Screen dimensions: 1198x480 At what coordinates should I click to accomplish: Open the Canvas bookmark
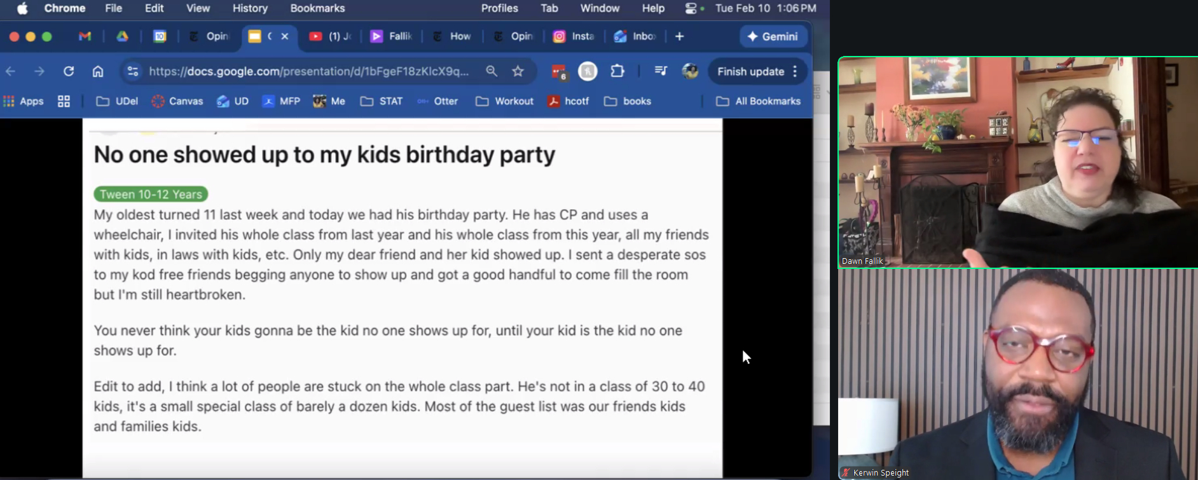(x=177, y=101)
